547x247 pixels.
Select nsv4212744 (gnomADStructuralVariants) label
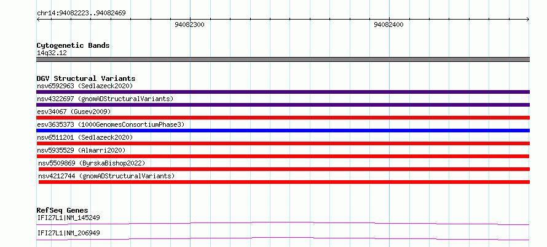click(x=106, y=176)
